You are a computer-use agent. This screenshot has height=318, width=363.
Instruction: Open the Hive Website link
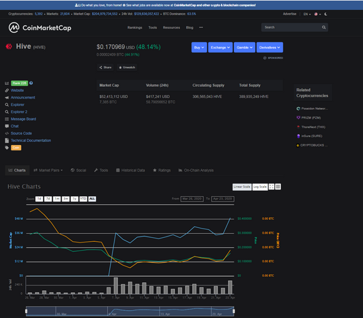[17, 90]
